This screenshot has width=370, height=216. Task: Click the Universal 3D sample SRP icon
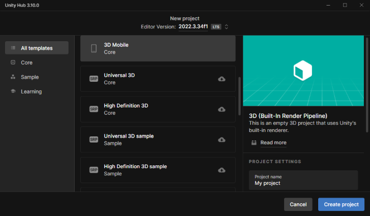coord(94,140)
